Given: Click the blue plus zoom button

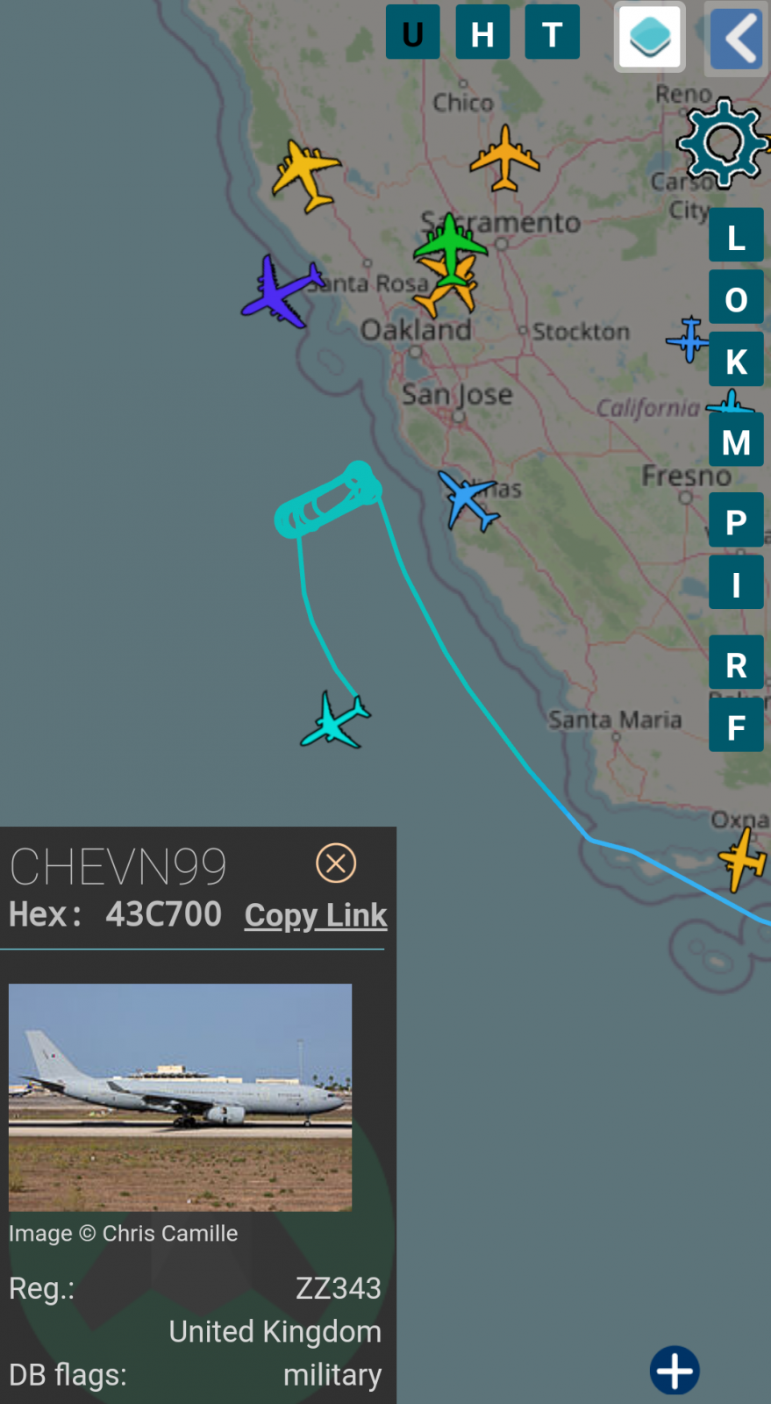Looking at the screenshot, I should 675,1370.
